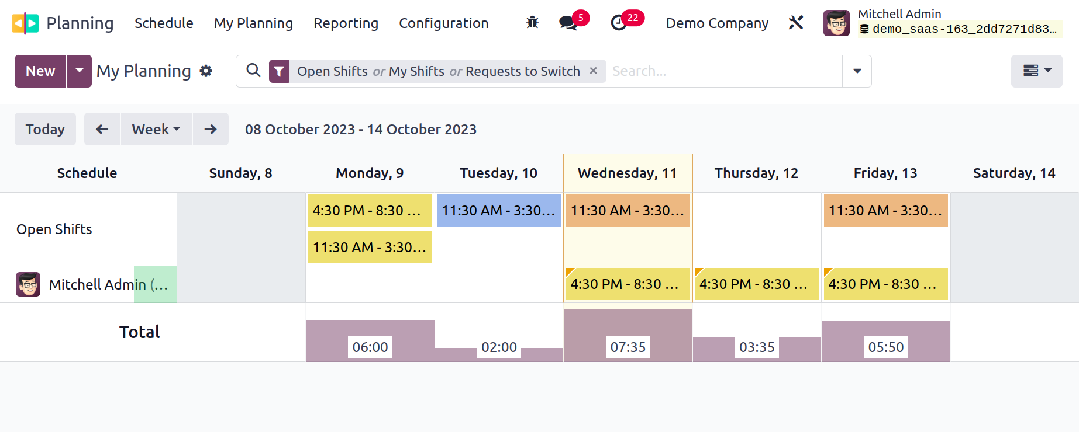This screenshot has width=1079, height=432.
Task: Remove the Open Shifts filter facet
Action: pyautogui.click(x=593, y=71)
